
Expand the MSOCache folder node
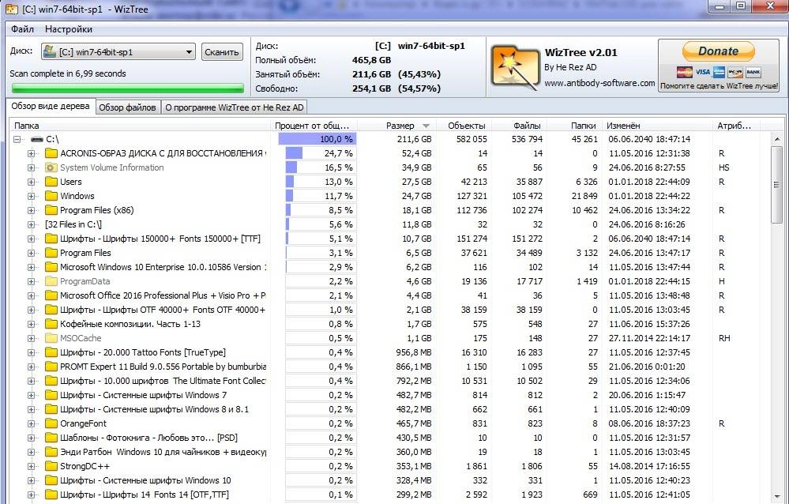click(x=32, y=338)
